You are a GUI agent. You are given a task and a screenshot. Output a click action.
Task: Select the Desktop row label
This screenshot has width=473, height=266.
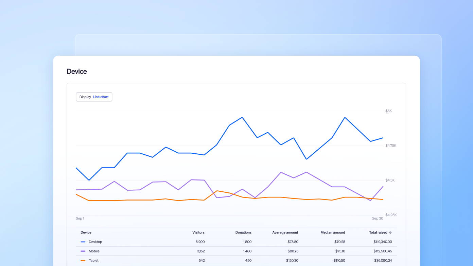tap(95, 242)
